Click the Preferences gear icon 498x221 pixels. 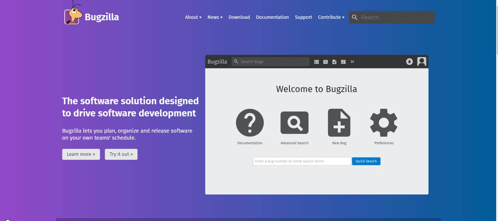click(x=384, y=123)
